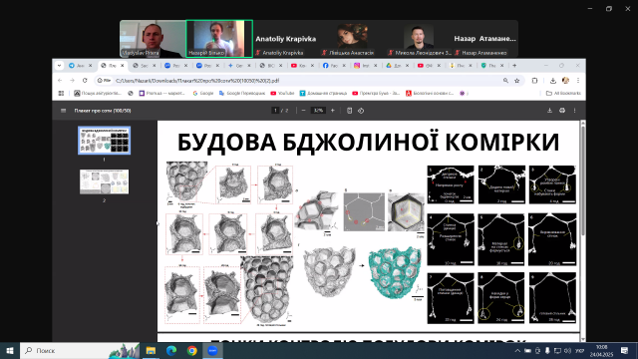Open File Explorer from taskbar

point(151,350)
